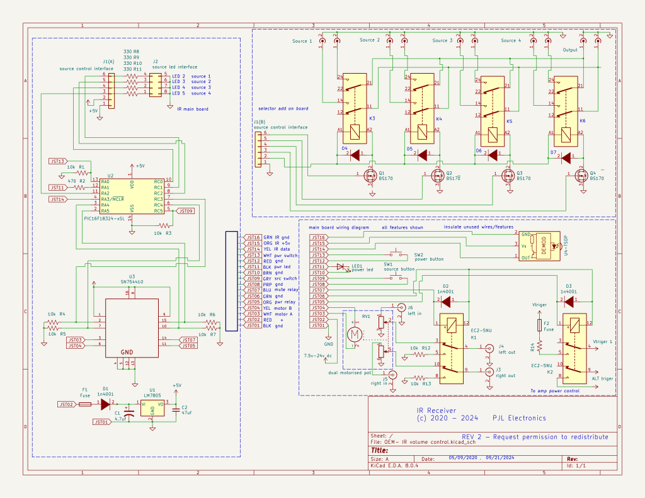Screen dimensions: 645x498
Task: Click the J1(A) source control interface connector
Action: (x=112, y=90)
